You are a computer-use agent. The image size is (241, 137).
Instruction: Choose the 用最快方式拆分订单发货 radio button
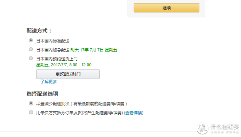31,112
